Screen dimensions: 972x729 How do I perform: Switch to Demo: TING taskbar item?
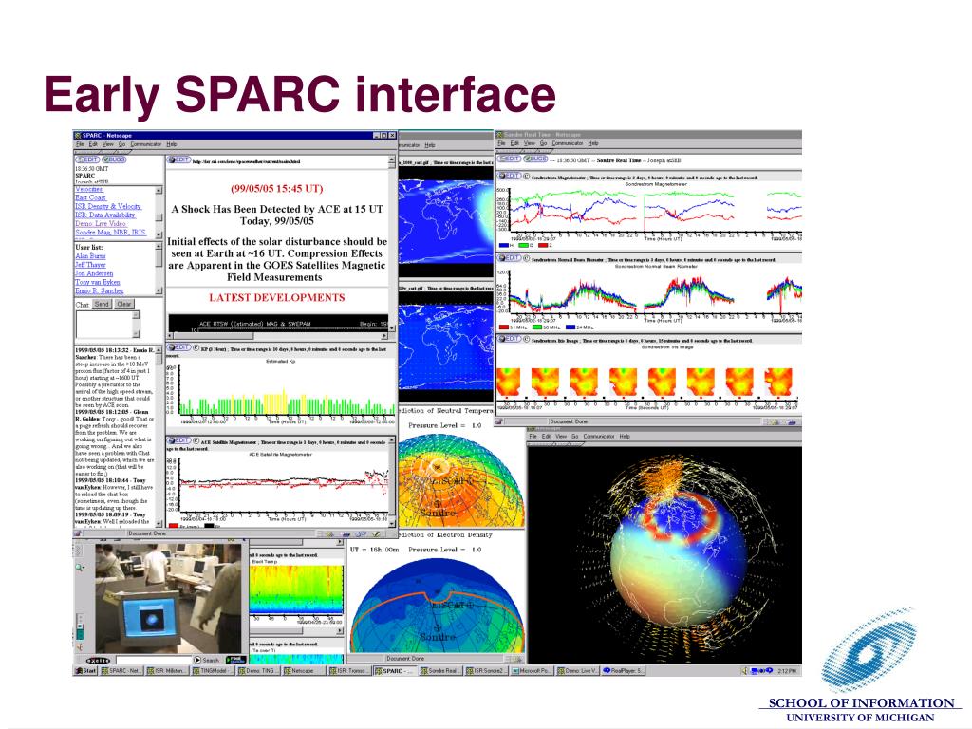[x=258, y=671]
